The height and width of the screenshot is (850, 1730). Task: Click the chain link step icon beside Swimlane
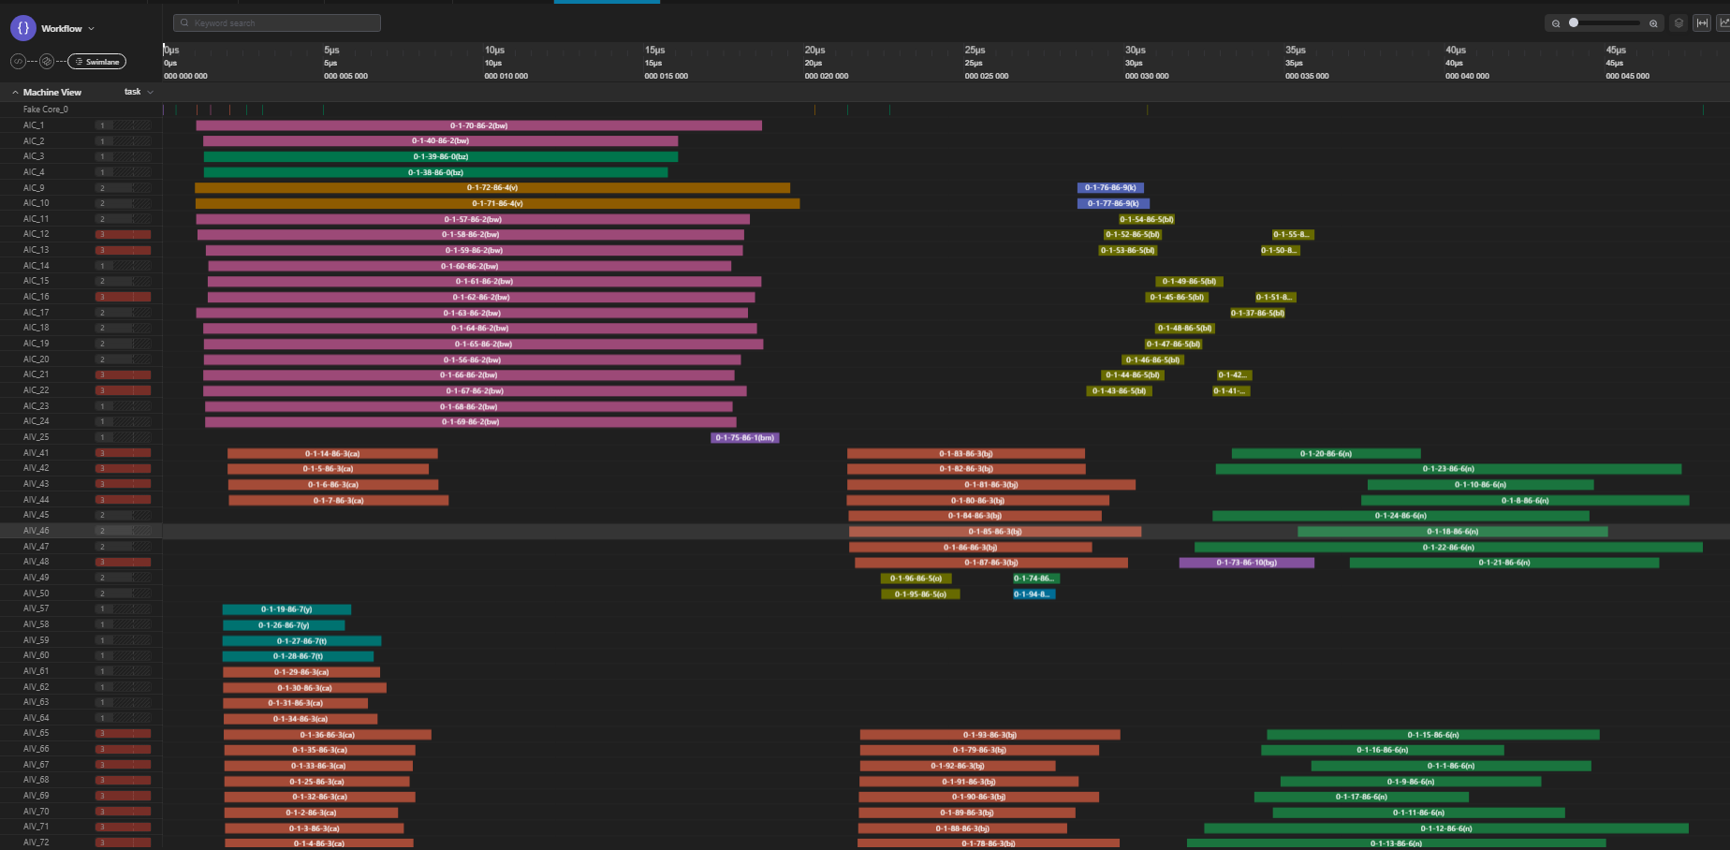pos(47,62)
